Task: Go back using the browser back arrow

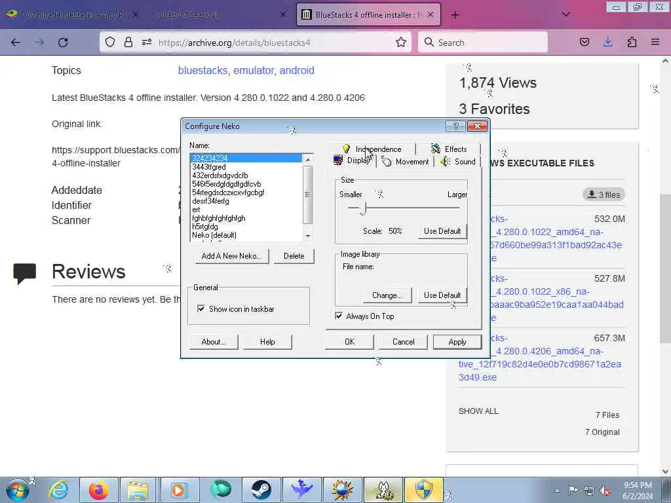Action: [16, 43]
